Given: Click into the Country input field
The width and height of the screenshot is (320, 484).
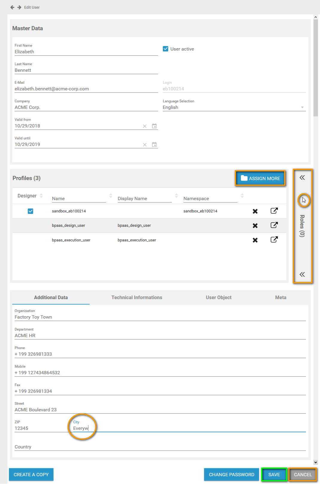Looking at the screenshot, I should tap(160, 447).
